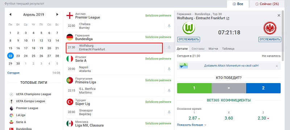Toggle notification bell for Napoli vs Atalanta
290x130 pixels.
[x=169, y=69]
